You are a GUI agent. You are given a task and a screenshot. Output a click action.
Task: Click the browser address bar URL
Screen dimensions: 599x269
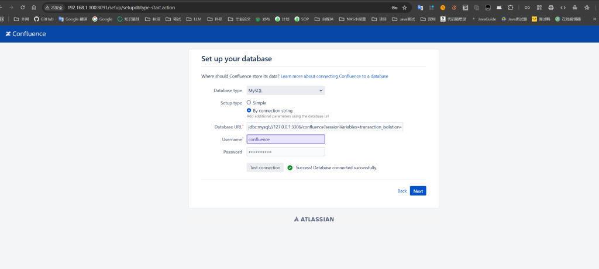[x=121, y=7]
